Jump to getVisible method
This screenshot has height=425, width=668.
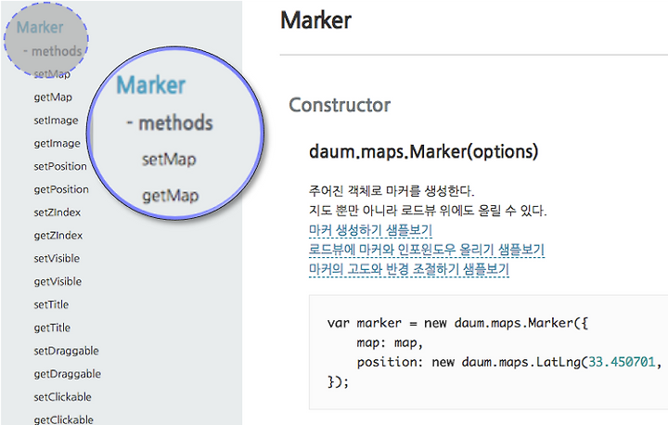(x=58, y=281)
